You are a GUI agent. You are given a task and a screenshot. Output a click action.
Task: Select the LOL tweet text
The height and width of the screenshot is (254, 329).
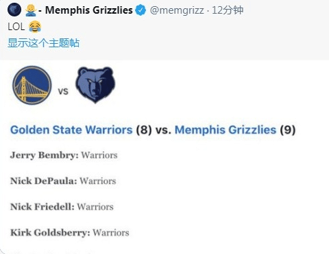click(16, 27)
